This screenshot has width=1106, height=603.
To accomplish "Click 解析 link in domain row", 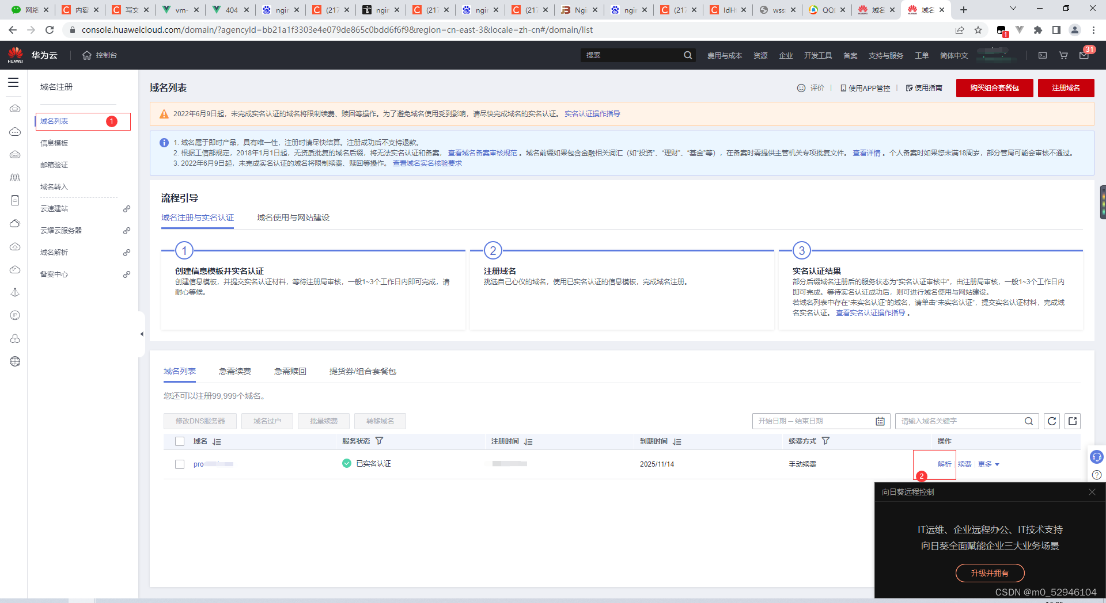I will pos(944,464).
